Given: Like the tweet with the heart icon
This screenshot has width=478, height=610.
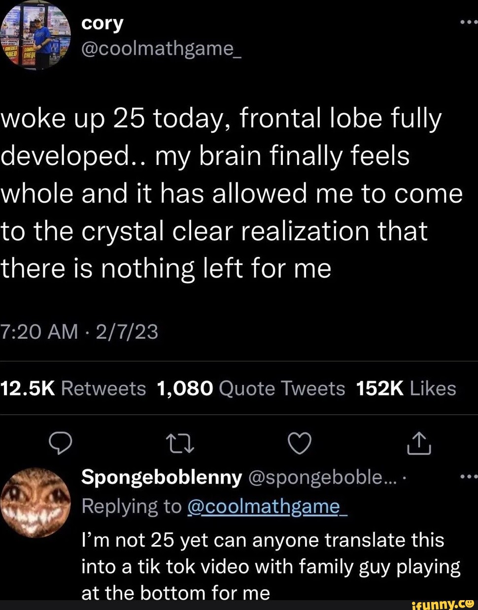Looking at the screenshot, I should point(299,443).
